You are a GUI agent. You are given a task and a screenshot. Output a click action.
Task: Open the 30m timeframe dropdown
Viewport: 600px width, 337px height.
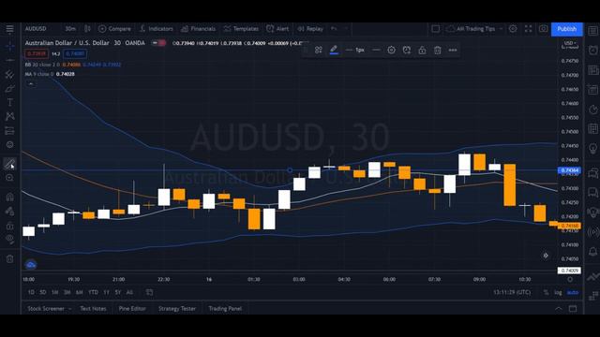(x=70, y=29)
